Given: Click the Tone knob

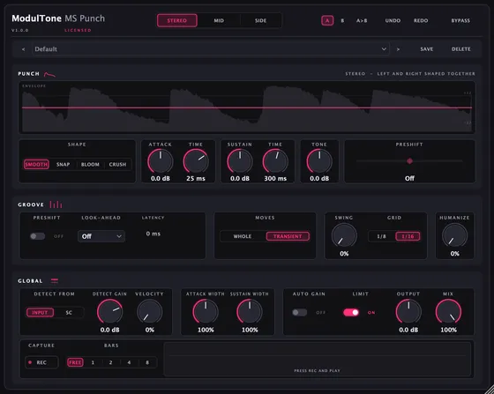Looking at the screenshot, I should (x=319, y=161).
